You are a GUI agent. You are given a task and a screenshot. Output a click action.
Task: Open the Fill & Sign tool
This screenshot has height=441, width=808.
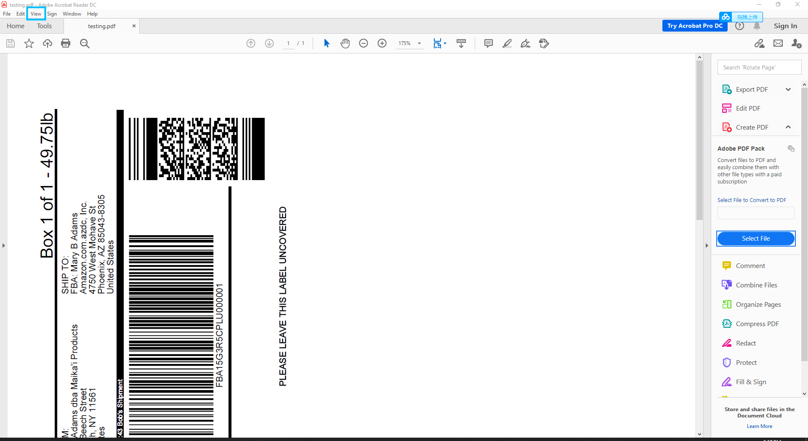751,382
